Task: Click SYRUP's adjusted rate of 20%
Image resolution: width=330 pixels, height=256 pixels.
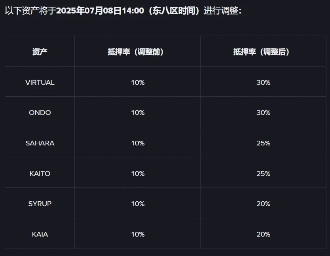Action: tap(263, 204)
